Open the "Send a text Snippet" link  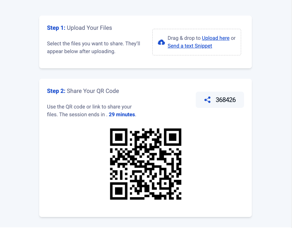(x=190, y=46)
